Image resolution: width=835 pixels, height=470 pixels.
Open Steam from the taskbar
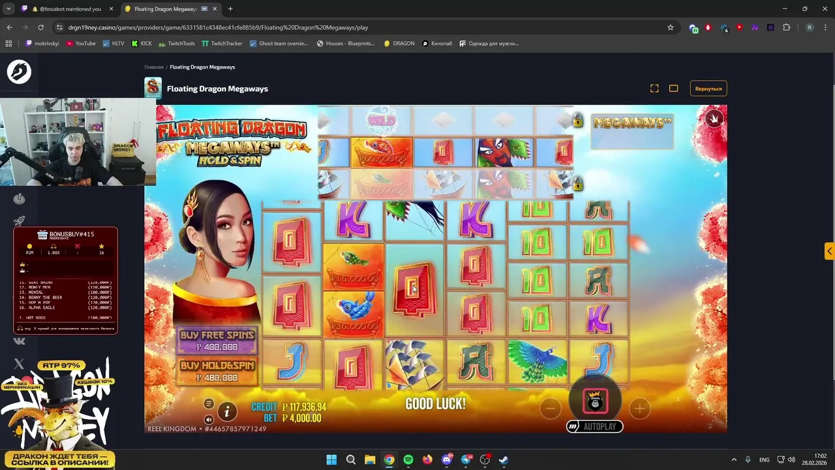point(504,460)
